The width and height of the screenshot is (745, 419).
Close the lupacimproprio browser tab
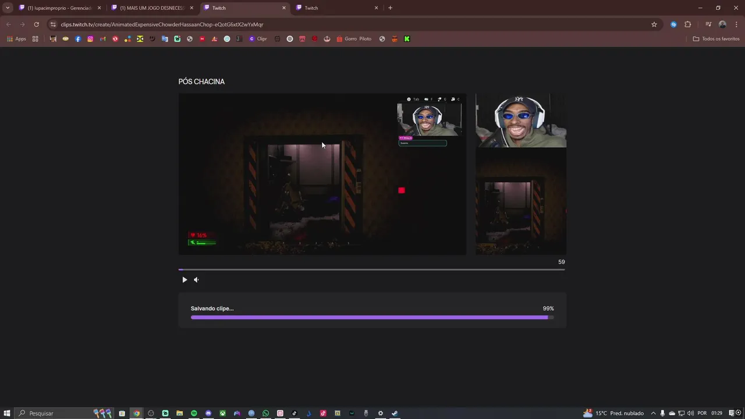(x=99, y=8)
